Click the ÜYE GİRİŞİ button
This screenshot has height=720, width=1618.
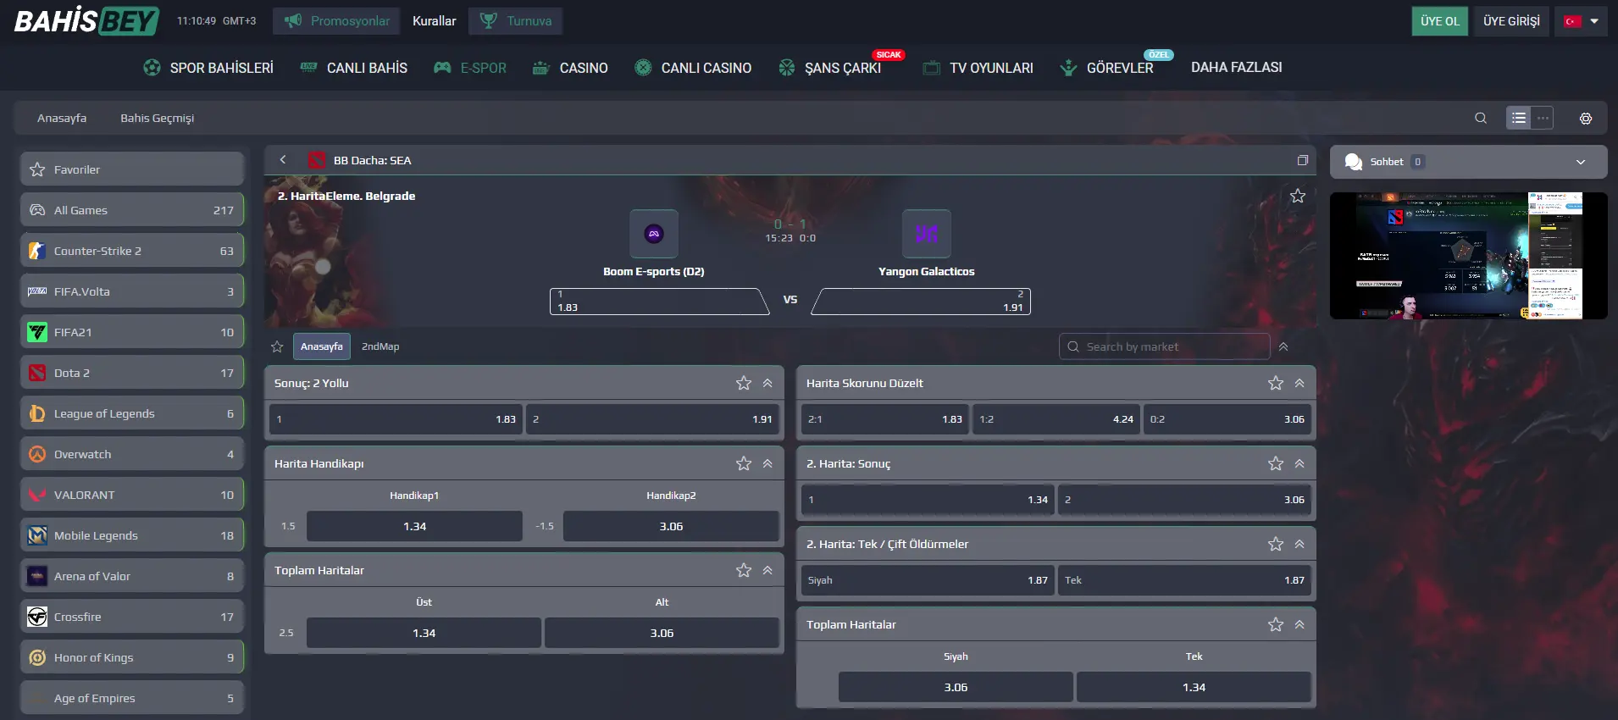1511,21
